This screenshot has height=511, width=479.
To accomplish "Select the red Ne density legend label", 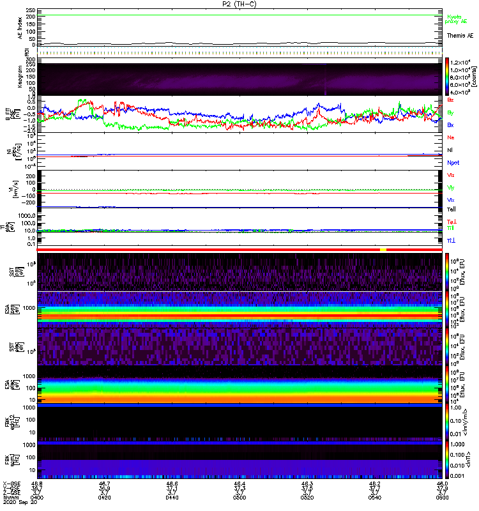I will (x=451, y=137).
